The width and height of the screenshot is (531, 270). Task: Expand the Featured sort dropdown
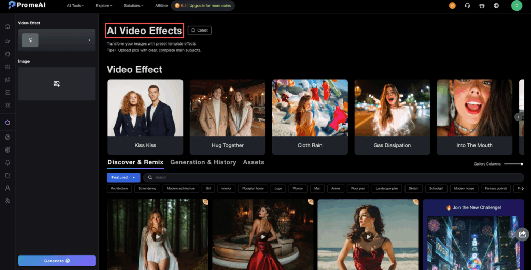[123, 177]
